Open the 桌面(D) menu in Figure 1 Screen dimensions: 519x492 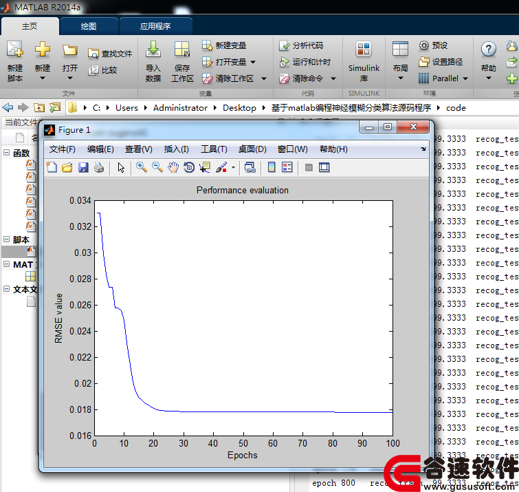pyautogui.click(x=252, y=149)
